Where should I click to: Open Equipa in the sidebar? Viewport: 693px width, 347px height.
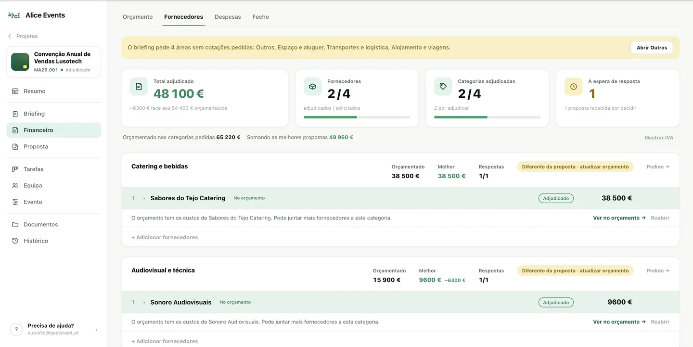pyautogui.click(x=53, y=185)
